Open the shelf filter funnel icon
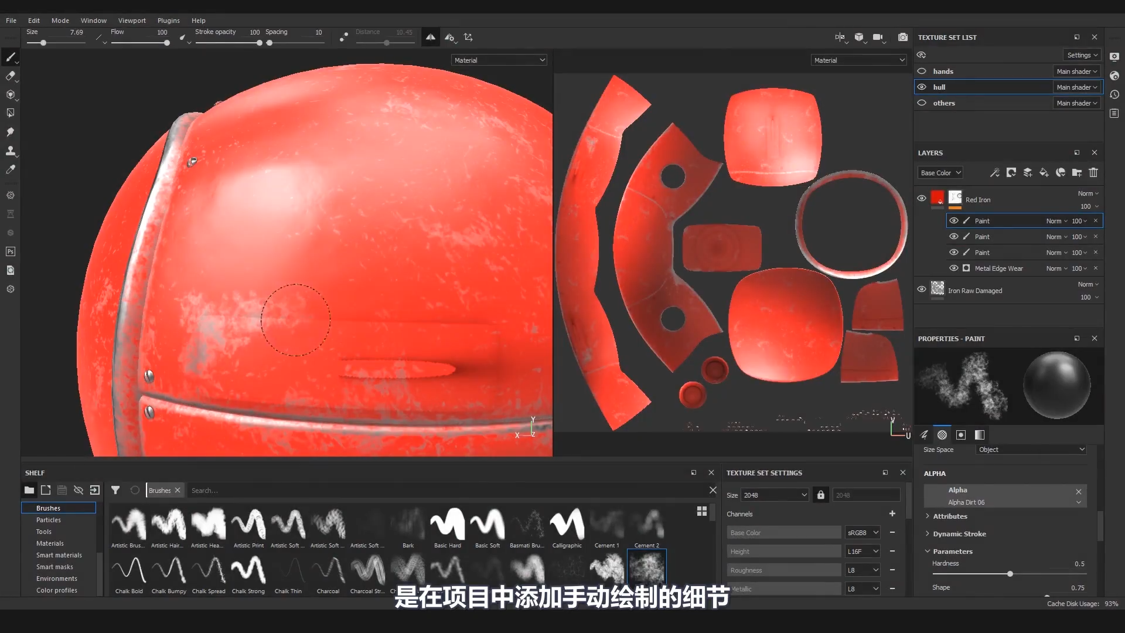The height and width of the screenshot is (633, 1125). (115, 490)
